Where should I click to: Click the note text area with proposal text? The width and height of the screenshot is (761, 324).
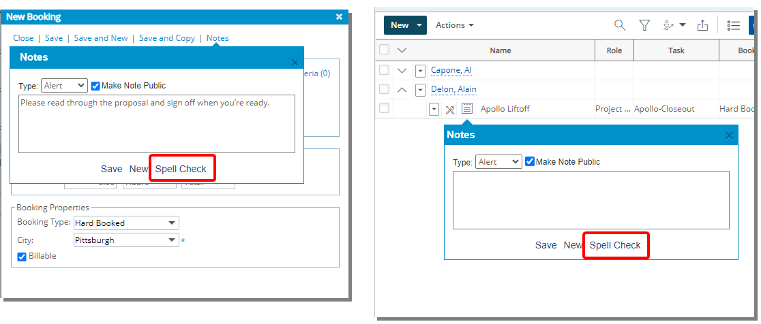point(157,124)
